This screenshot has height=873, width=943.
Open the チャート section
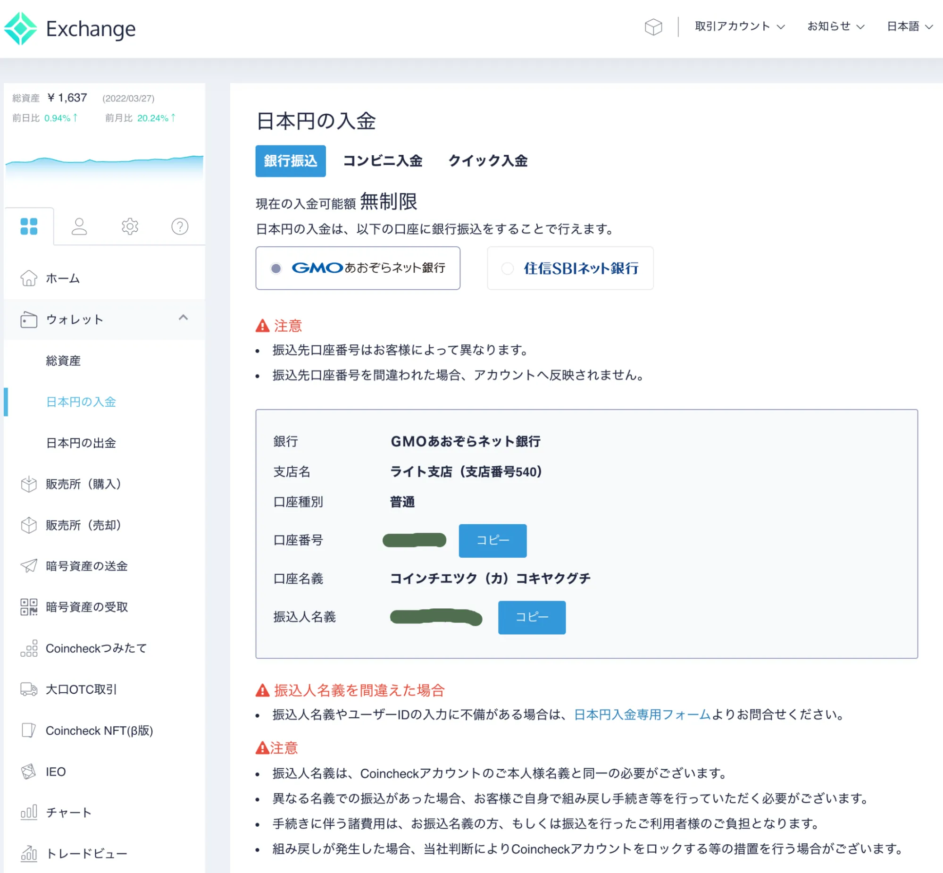coord(67,813)
